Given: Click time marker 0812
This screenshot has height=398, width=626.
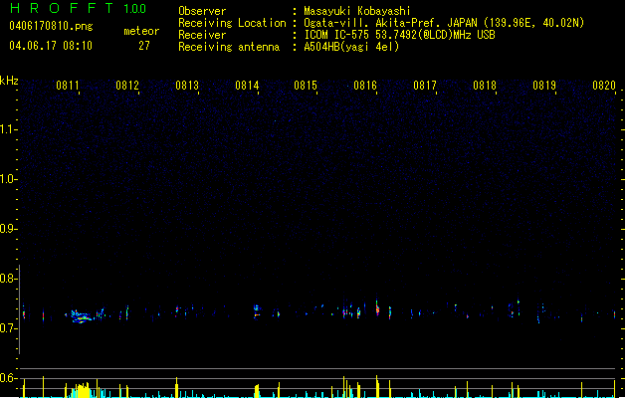Looking at the screenshot, I should (x=127, y=86).
